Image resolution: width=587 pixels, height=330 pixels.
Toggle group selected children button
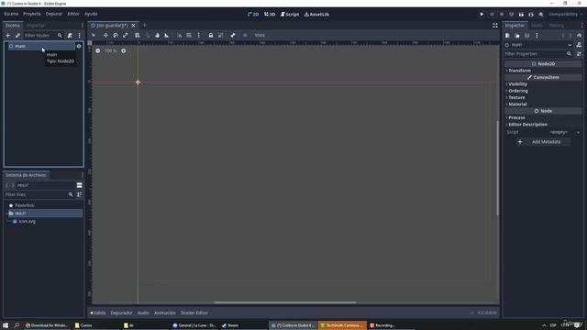click(x=220, y=35)
